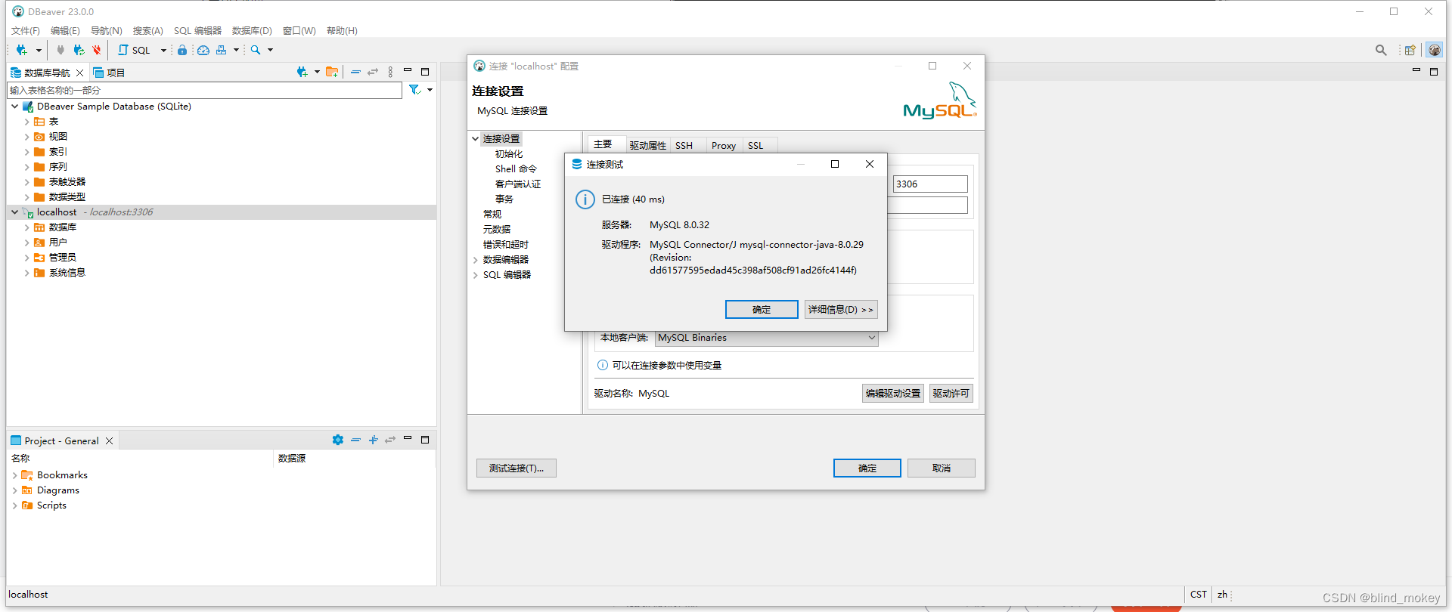Open the search icon dropdown arrow in toolbar
1452x612 pixels.
(270, 50)
